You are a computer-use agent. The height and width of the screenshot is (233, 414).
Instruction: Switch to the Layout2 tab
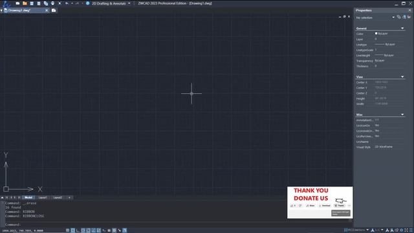pyautogui.click(x=58, y=197)
